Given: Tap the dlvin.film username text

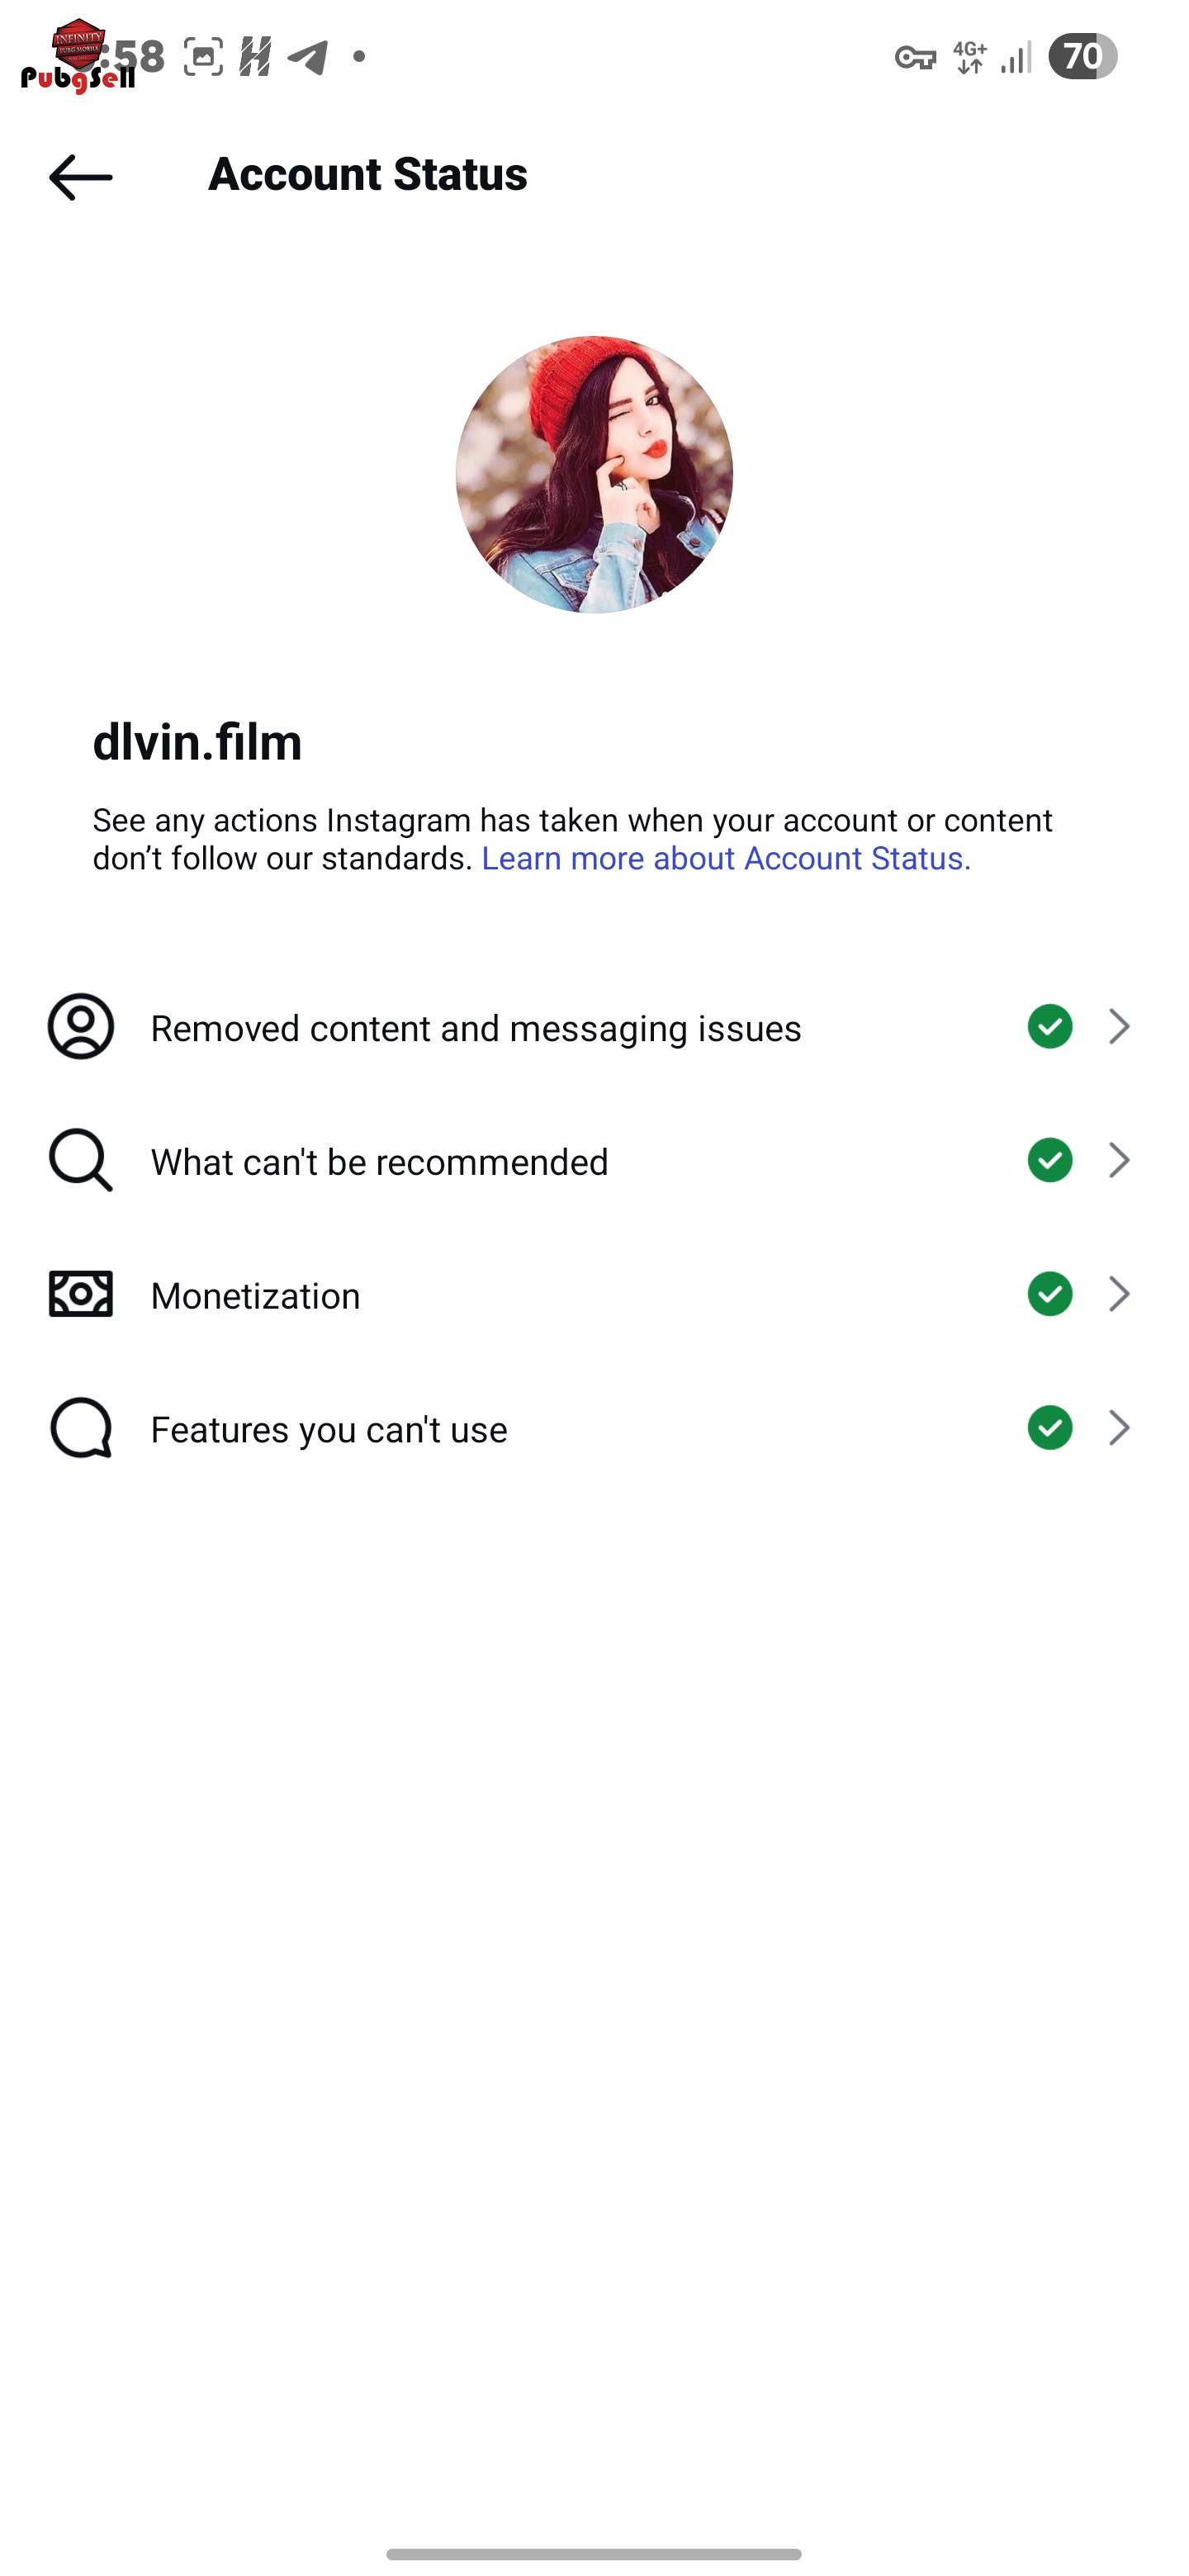Looking at the screenshot, I should 198,742.
